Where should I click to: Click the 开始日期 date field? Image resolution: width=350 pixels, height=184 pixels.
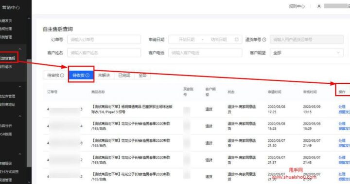pos(187,39)
